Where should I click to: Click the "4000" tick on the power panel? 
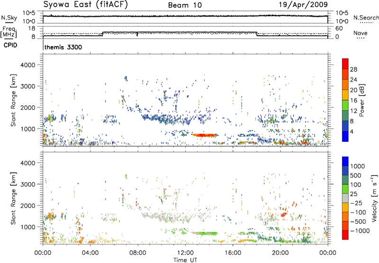coord(27,65)
